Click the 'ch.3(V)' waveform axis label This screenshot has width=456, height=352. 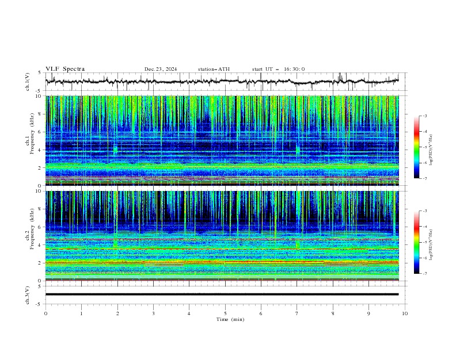[28, 295]
